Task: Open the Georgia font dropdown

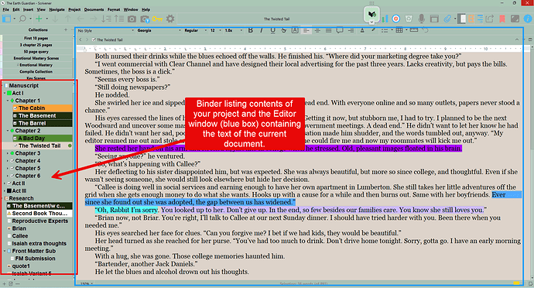Action: point(159,30)
